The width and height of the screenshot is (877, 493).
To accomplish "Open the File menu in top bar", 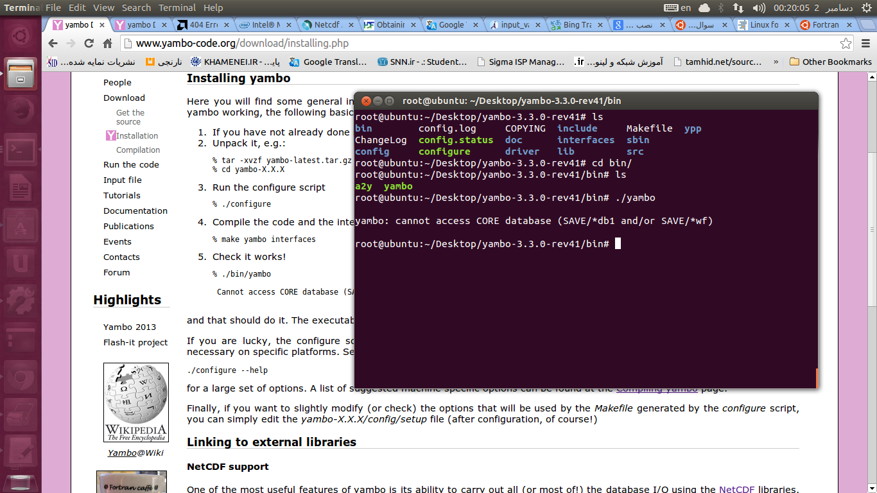I will [53, 8].
